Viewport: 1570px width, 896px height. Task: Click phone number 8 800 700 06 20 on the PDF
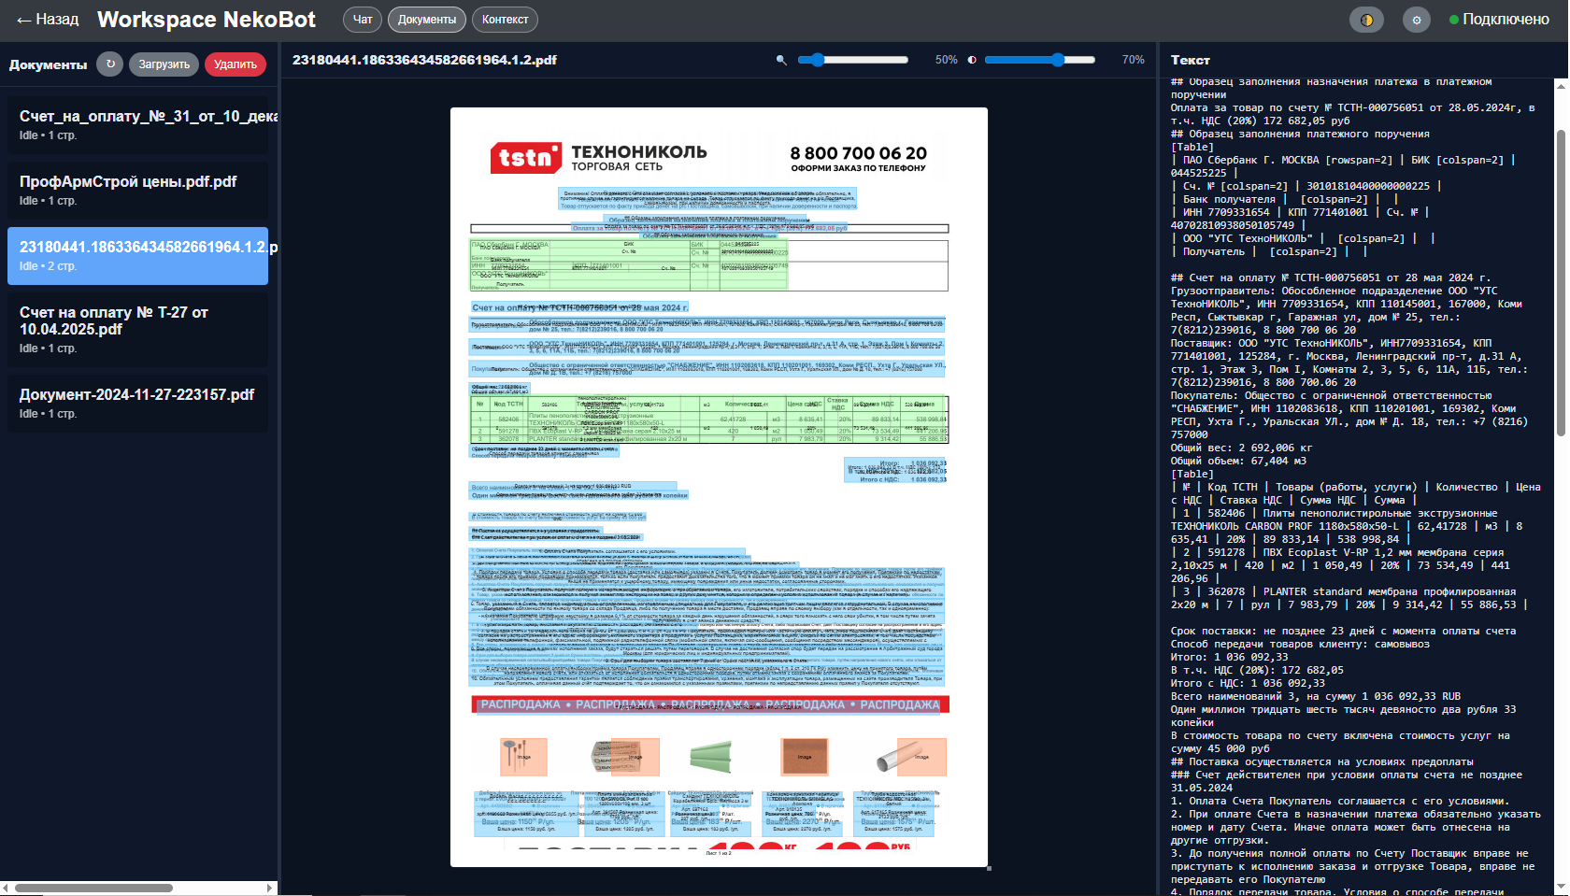pyautogui.click(x=858, y=153)
